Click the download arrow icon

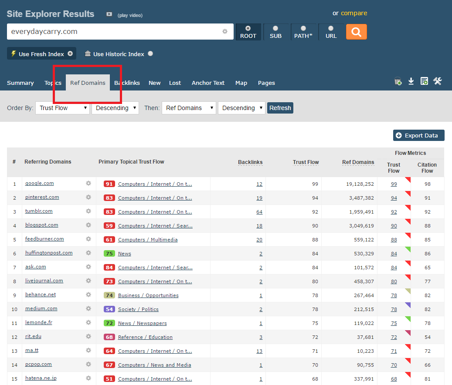pos(411,81)
